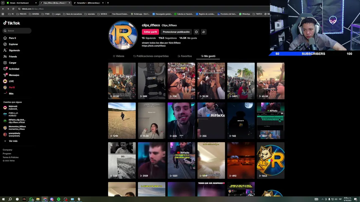This screenshot has width=360, height=202.
Task: Click the browser forward arrow
Action: (x=8, y=9)
